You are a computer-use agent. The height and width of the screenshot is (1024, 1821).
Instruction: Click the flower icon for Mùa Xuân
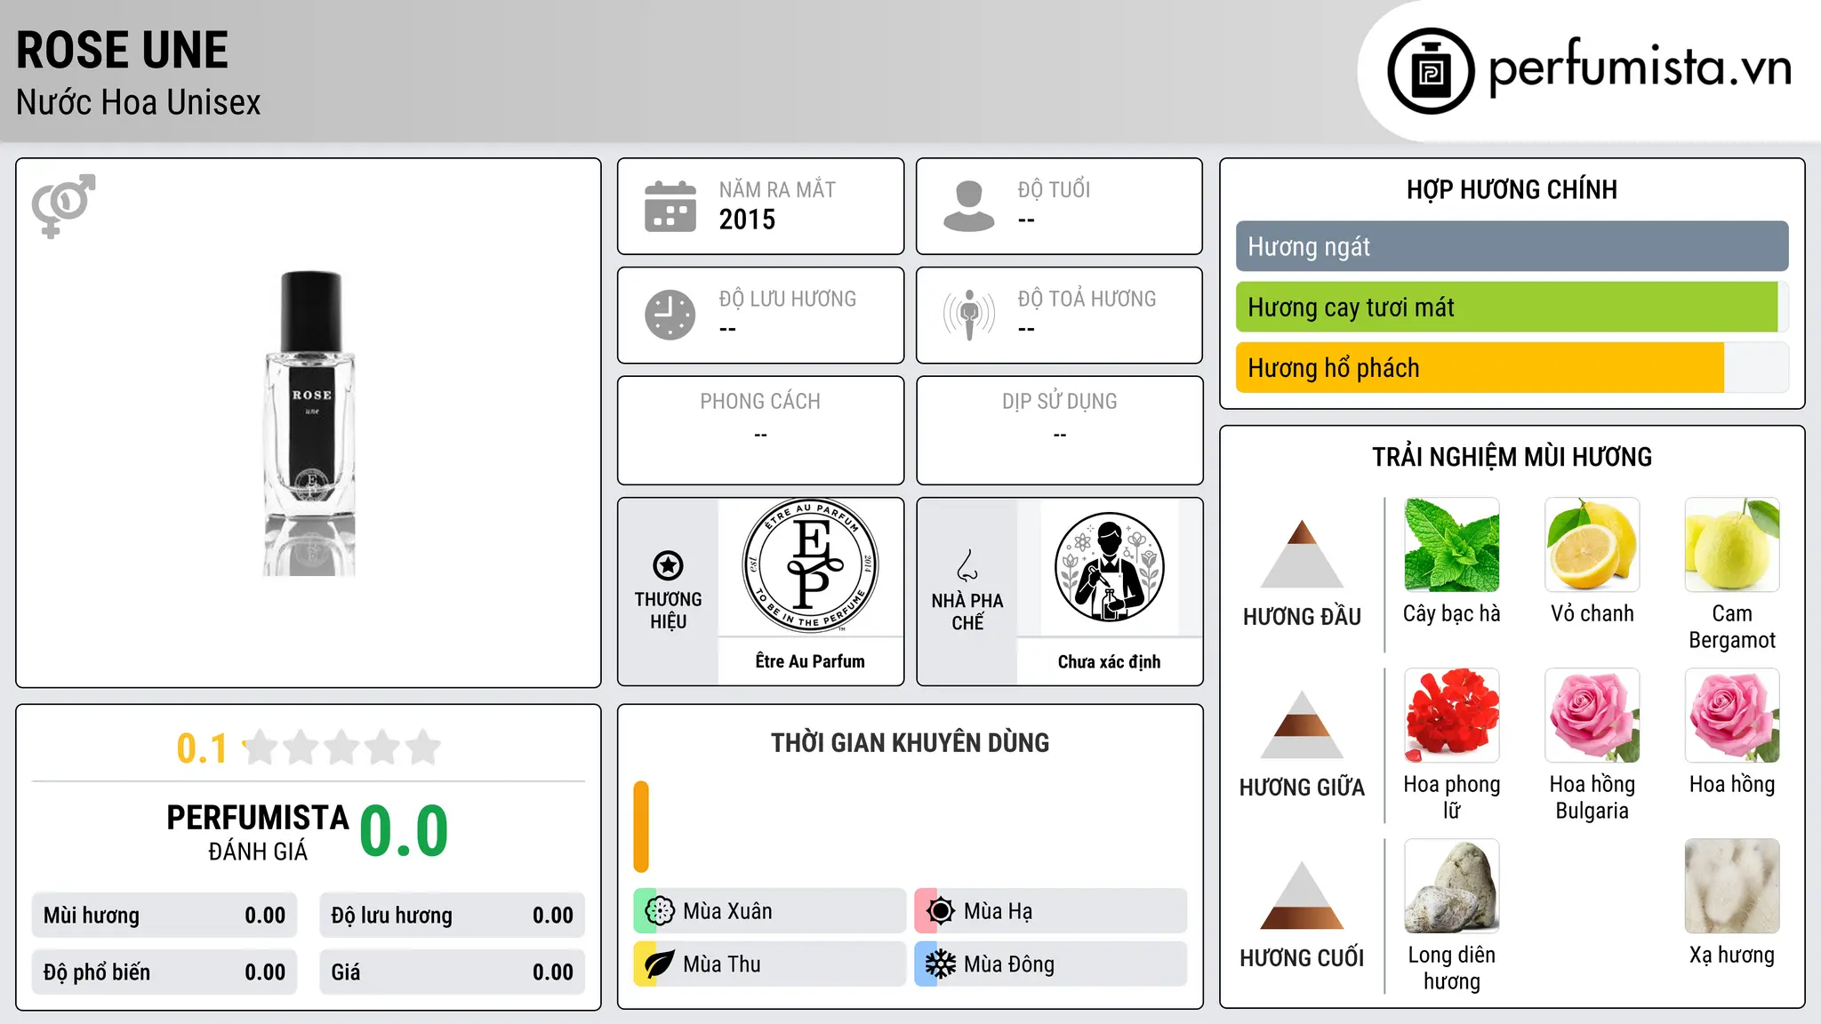point(660,911)
